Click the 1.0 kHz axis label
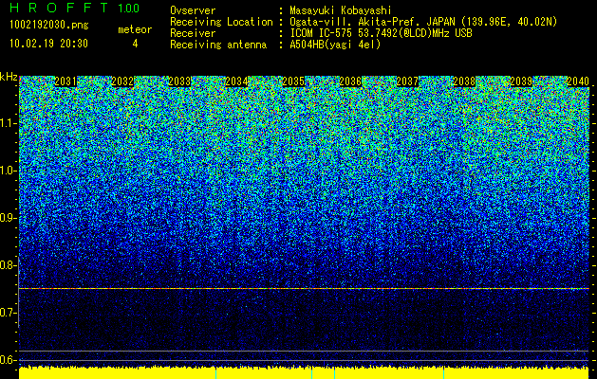Viewport: 597px width, 379px height. click(x=8, y=171)
